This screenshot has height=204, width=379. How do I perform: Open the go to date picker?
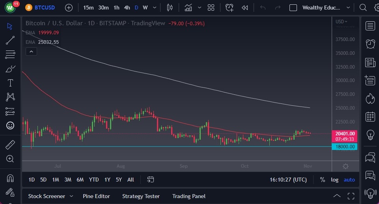[151, 180]
